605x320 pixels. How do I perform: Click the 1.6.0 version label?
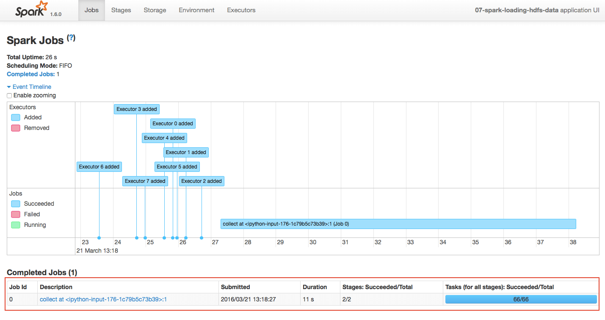(56, 14)
